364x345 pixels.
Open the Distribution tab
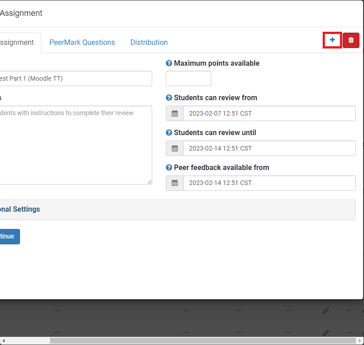pos(149,42)
